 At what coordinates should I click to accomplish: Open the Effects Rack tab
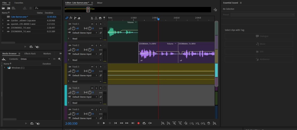(x=30, y=53)
